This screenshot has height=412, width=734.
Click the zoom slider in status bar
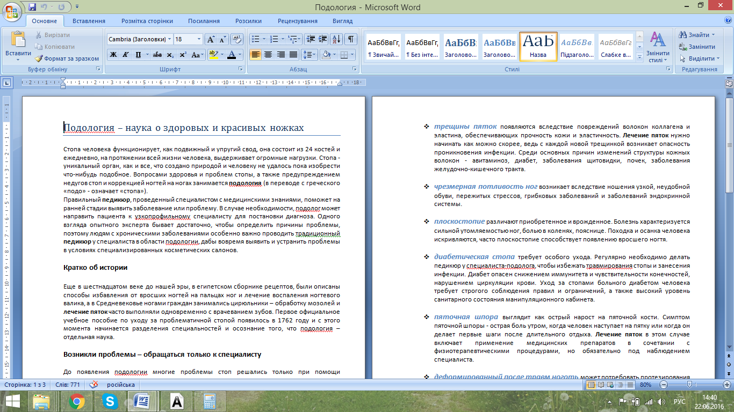pyautogui.click(x=689, y=385)
